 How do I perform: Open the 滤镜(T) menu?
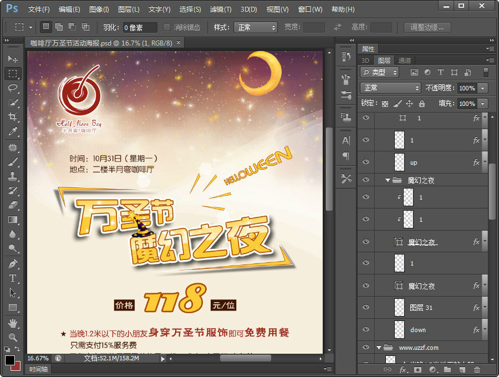[221, 9]
